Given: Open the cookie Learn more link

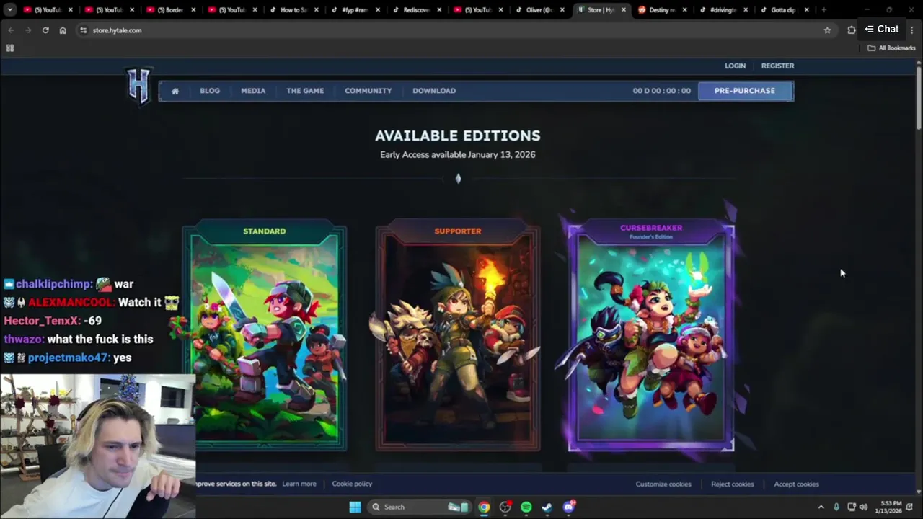Looking at the screenshot, I should [x=299, y=484].
